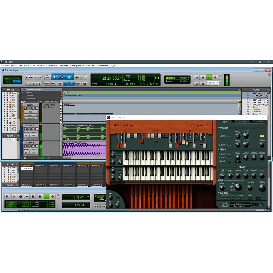273x273 pixels.
Task: Open Drums automation mode 'auto leer'
Action: (x=32, y=118)
